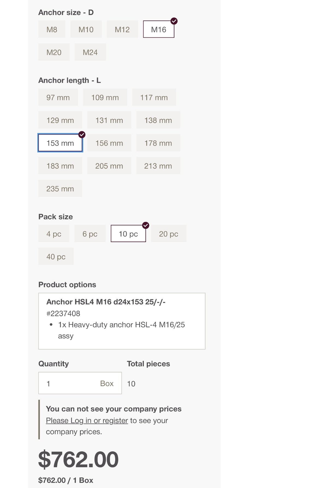Select 97 mm anchor length

58,98
